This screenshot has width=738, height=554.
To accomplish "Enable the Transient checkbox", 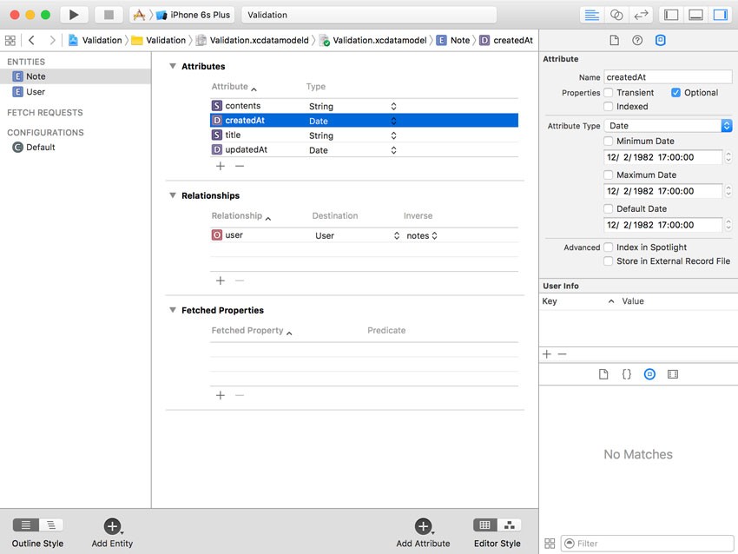I will click(x=608, y=93).
